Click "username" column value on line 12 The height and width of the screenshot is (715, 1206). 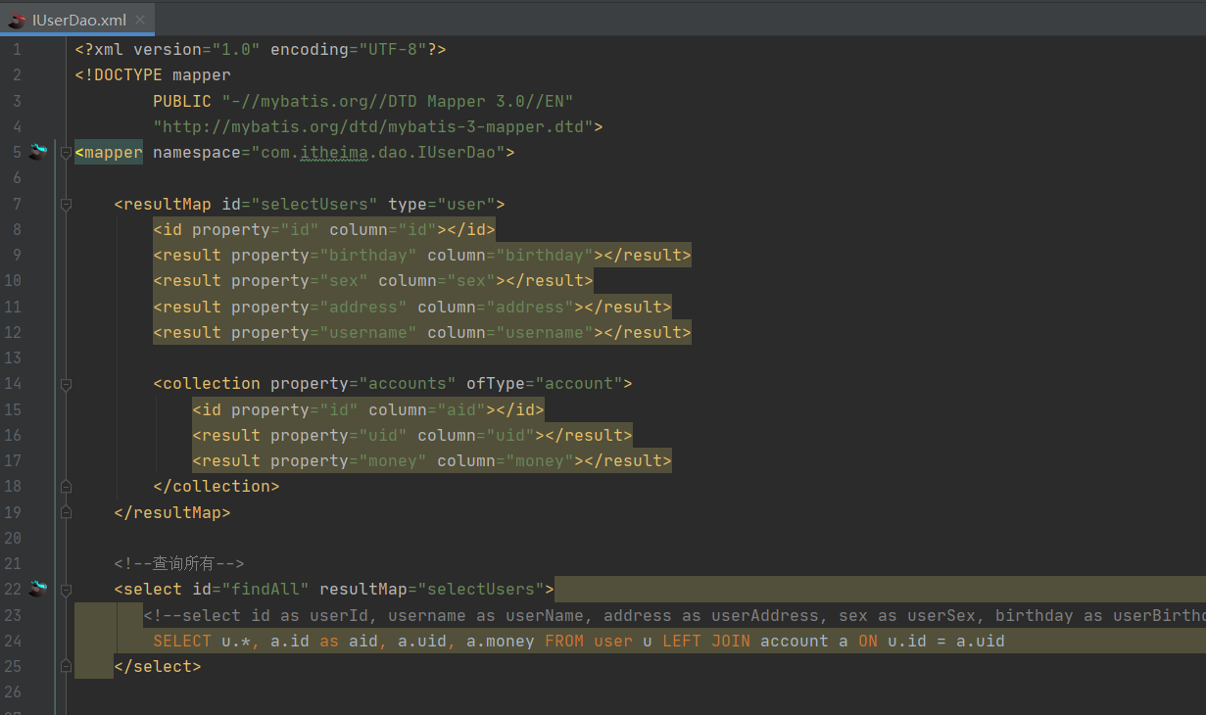[x=545, y=332]
